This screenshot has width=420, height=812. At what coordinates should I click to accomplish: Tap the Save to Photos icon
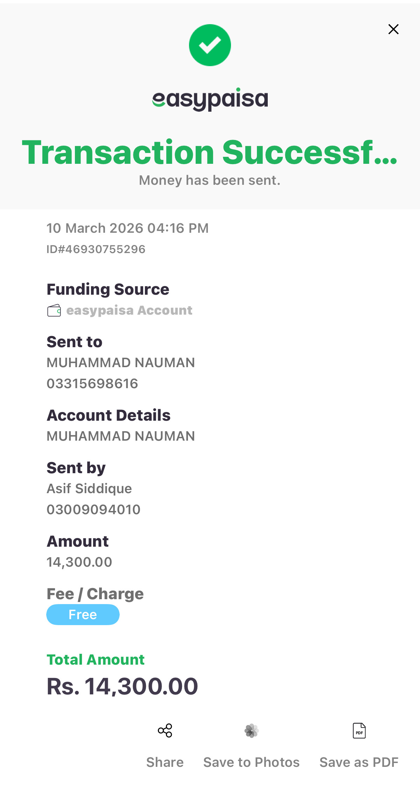pyautogui.click(x=251, y=731)
